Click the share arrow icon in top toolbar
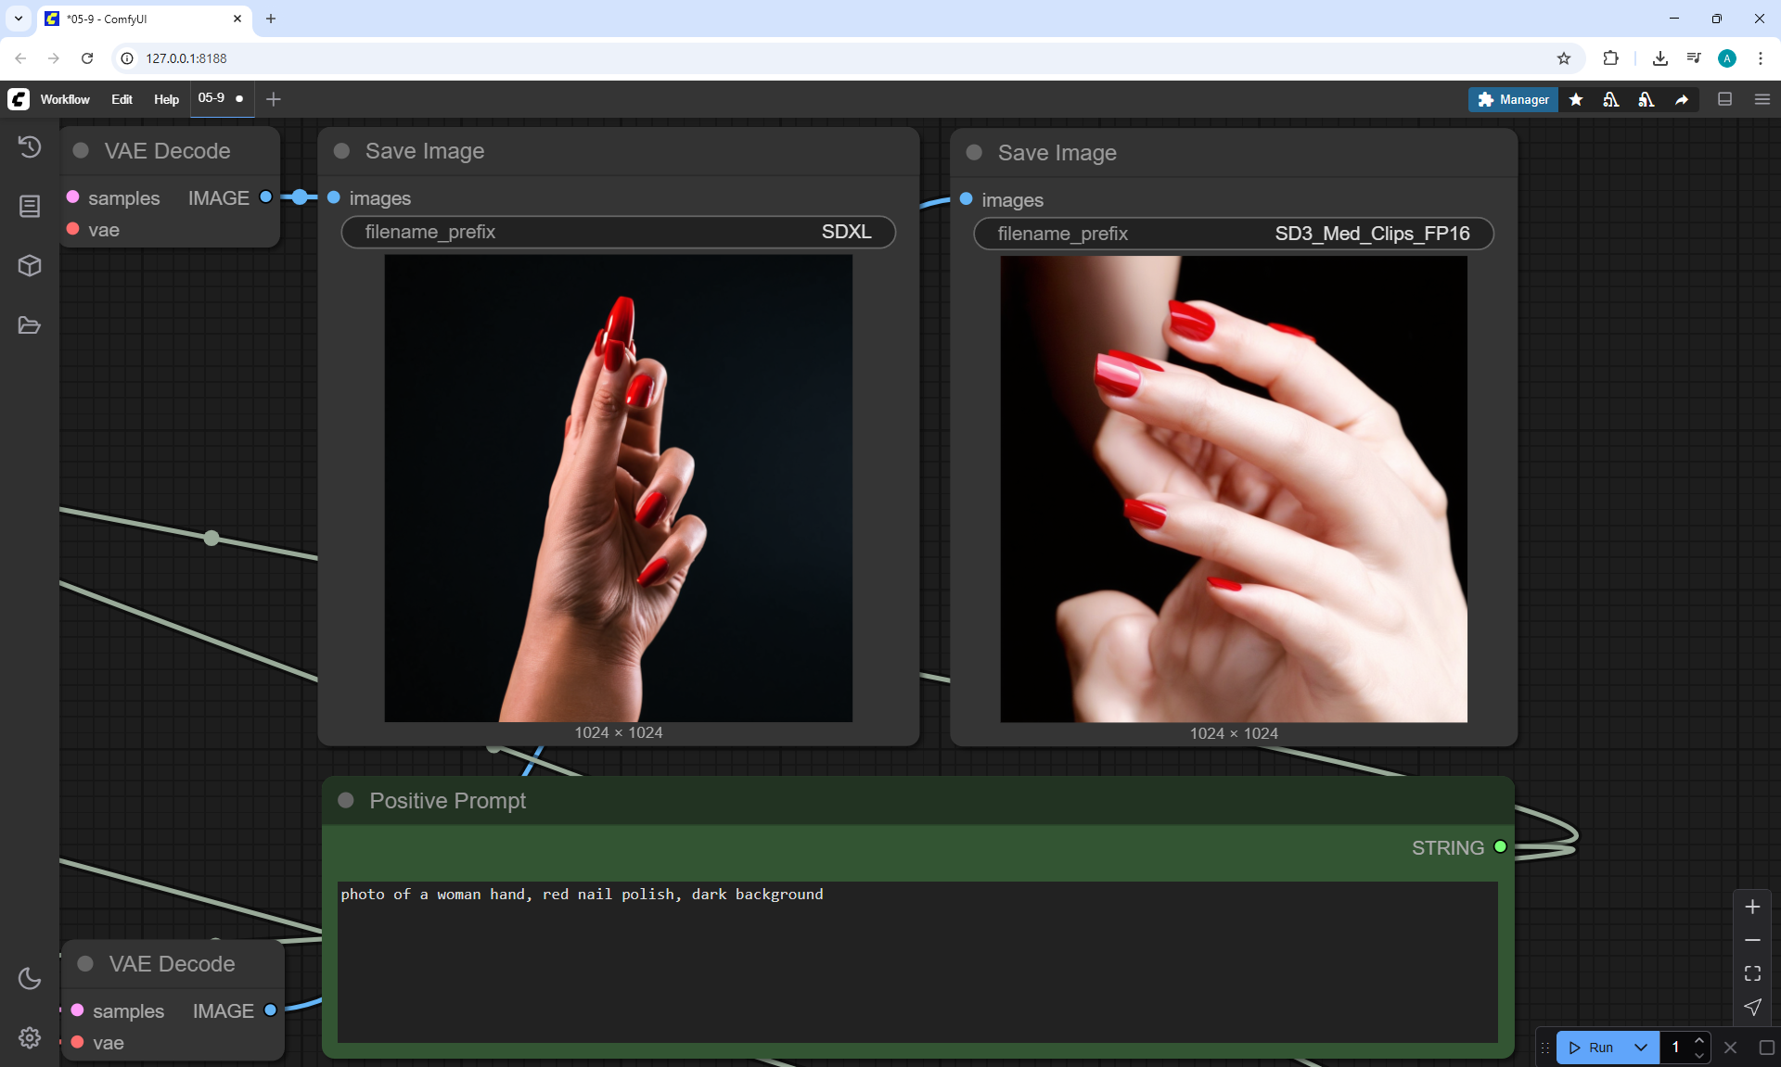The width and height of the screenshot is (1781, 1067). pyautogui.click(x=1682, y=99)
